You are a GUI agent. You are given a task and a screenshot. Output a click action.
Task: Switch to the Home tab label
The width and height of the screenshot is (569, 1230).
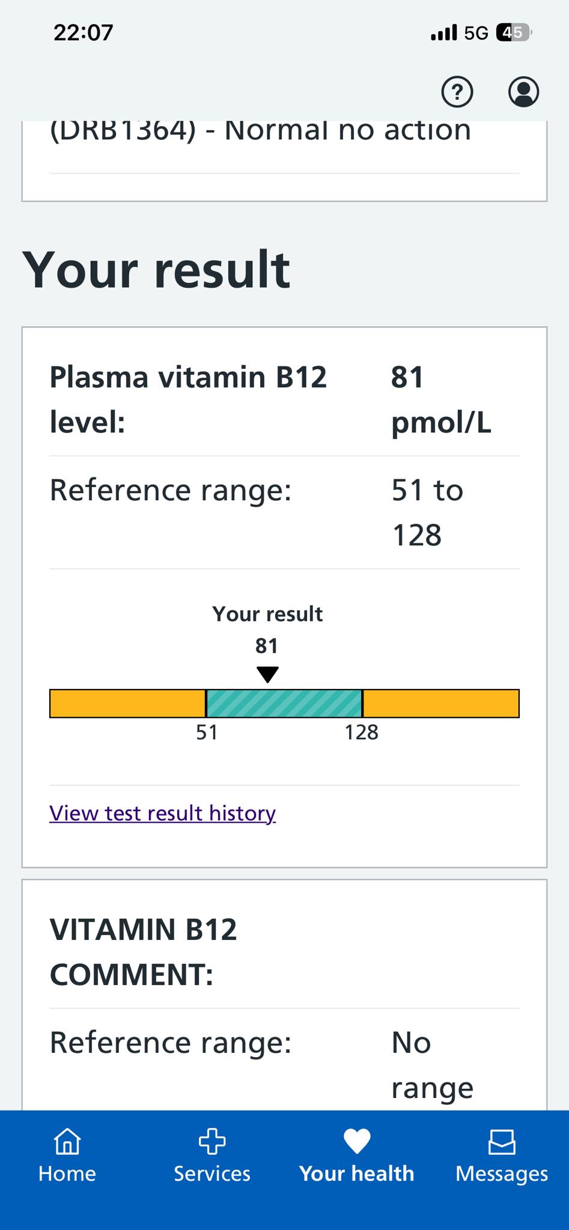point(67,1174)
